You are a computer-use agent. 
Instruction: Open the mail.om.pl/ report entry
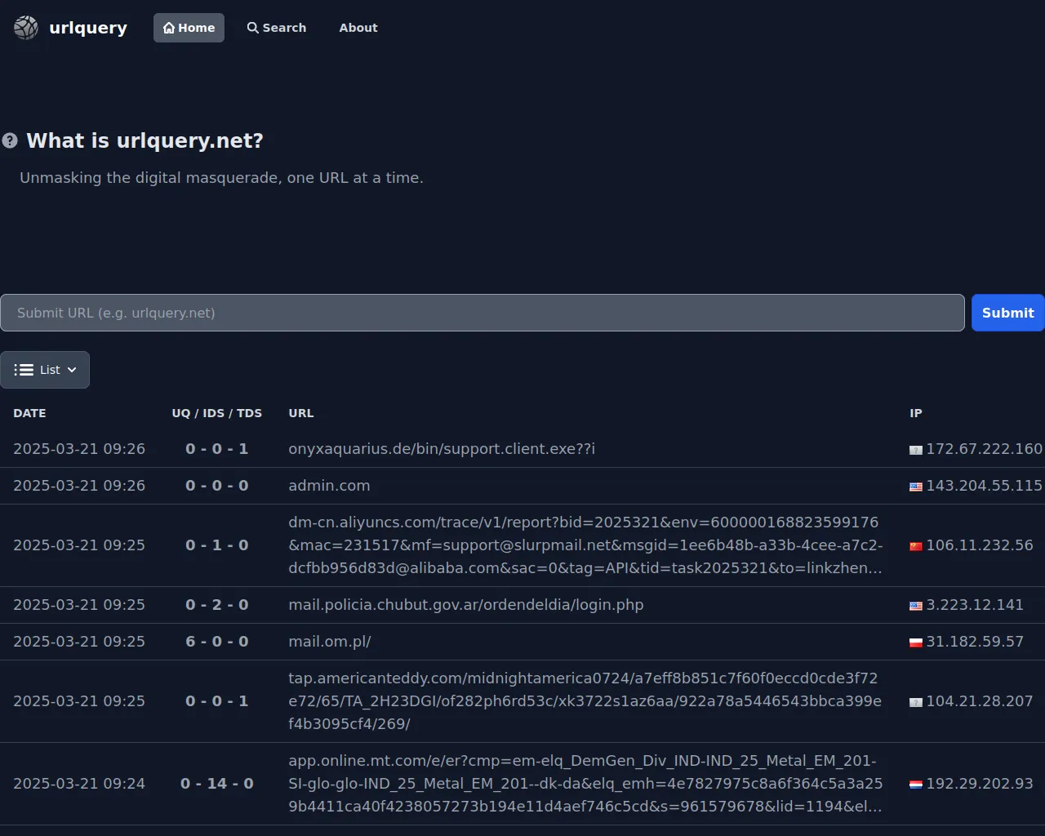click(x=330, y=642)
